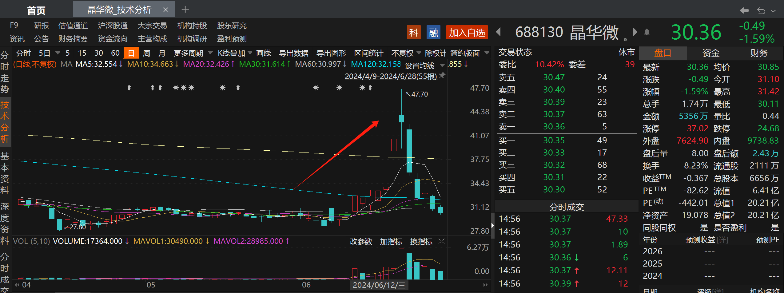
Task: Click the 区间统计 range statistics button
Action: click(x=369, y=53)
